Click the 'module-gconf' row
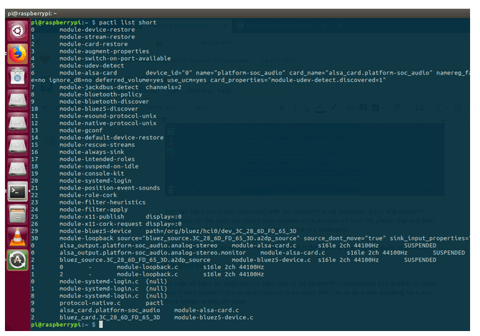This screenshot has width=480, height=336. coord(81,130)
